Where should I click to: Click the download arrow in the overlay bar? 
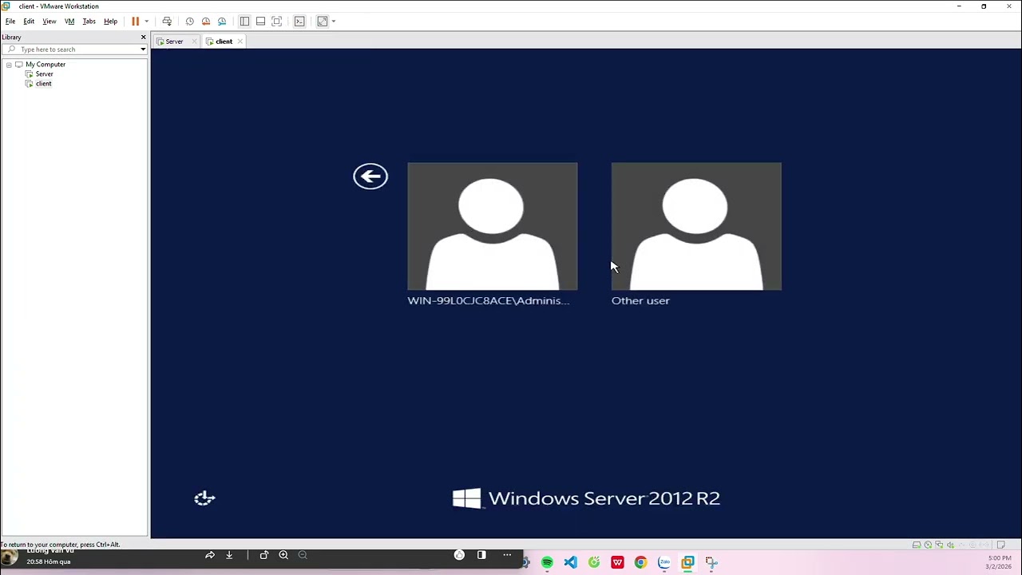click(229, 555)
